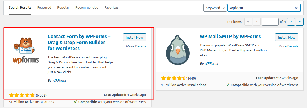Screen dimensions: 307x108
Task: Open the Popular tab
Action: pos(63,8)
